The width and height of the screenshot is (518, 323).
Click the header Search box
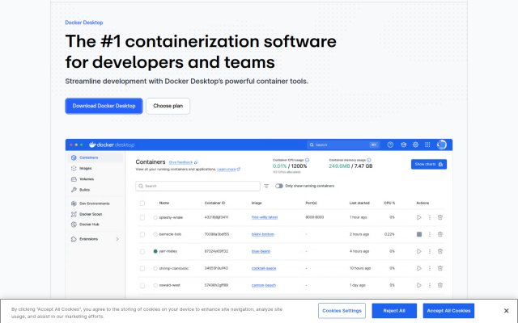(x=343, y=145)
